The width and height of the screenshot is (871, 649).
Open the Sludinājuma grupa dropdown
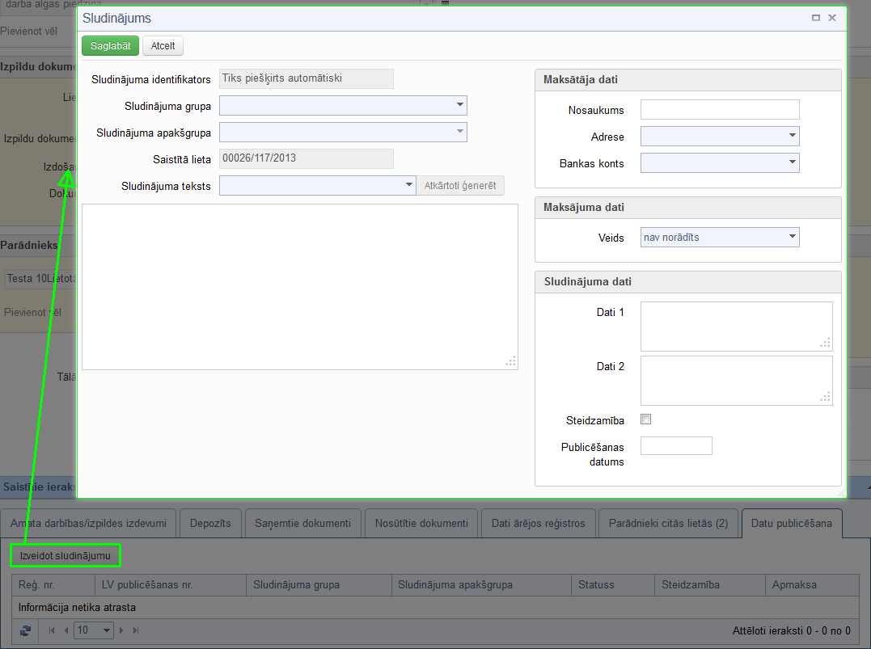[460, 105]
